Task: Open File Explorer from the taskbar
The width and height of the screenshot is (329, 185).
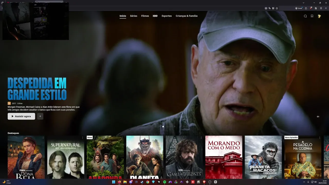Action: tap(125, 182)
